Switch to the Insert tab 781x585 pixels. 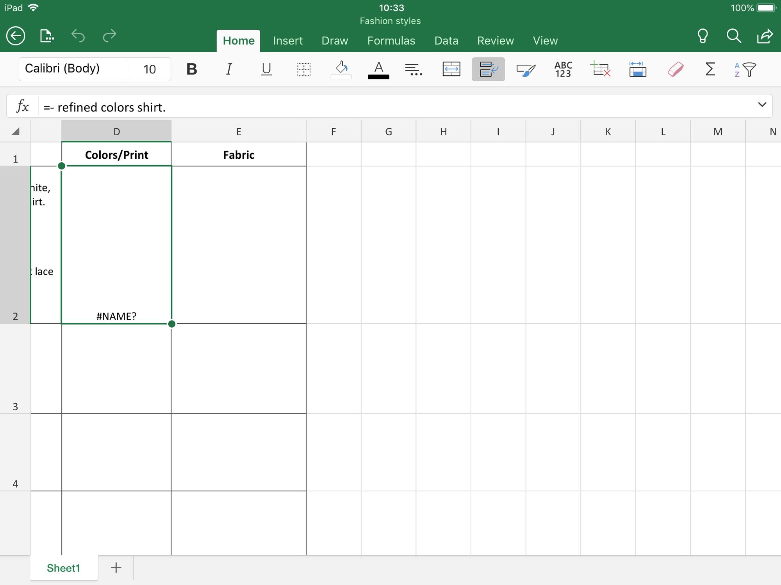pyautogui.click(x=288, y=41)
